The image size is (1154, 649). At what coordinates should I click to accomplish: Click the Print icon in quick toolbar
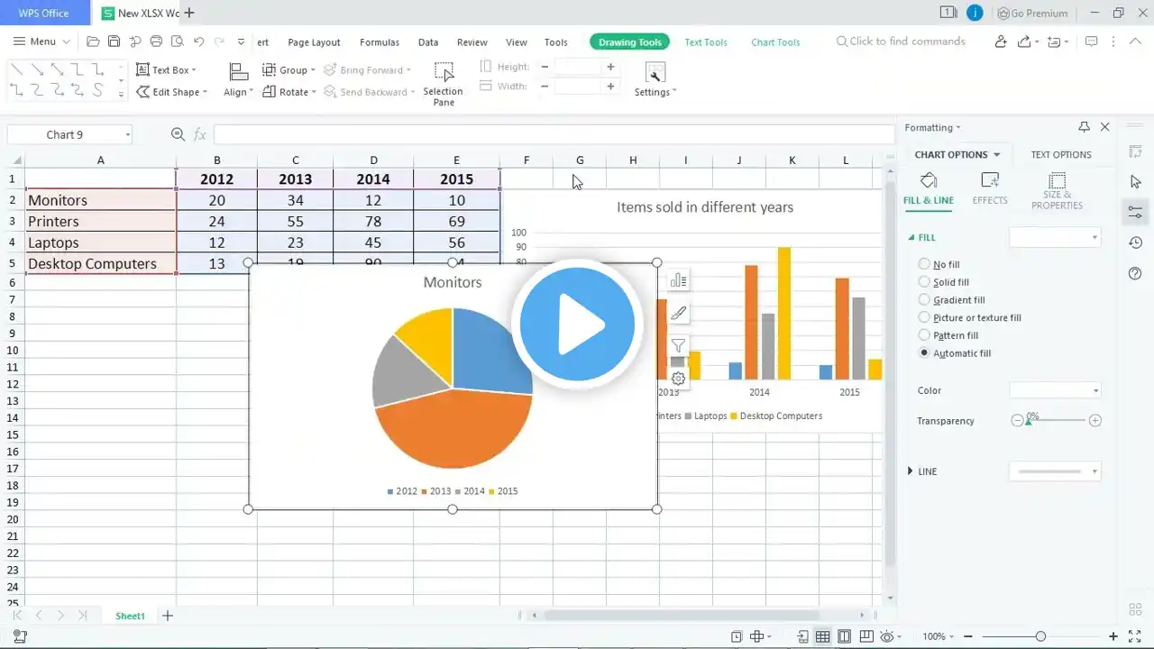click(156, 41)
